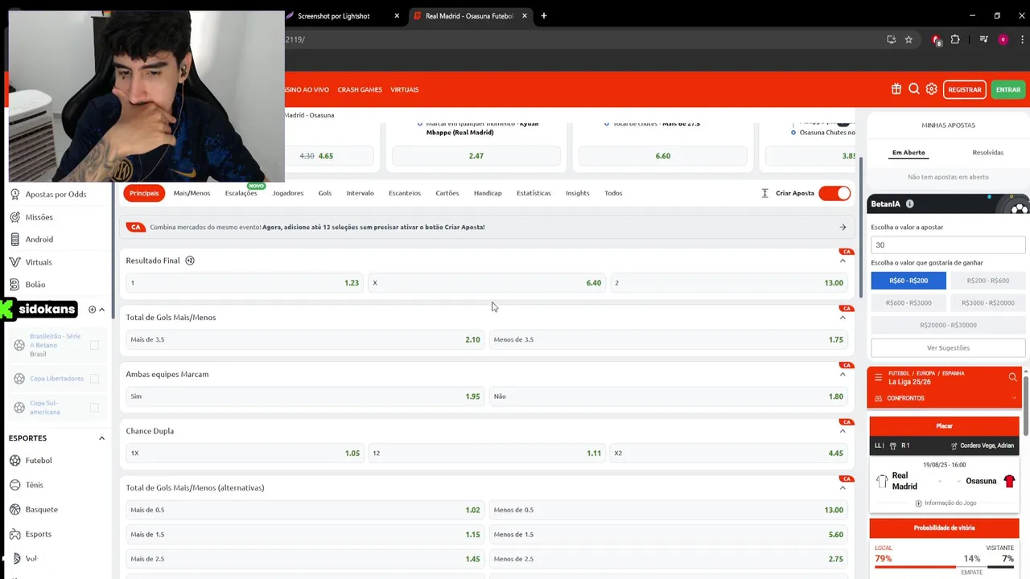Open the Resolvidas bets tab
Screen dimensions: 1030x579
987,152
